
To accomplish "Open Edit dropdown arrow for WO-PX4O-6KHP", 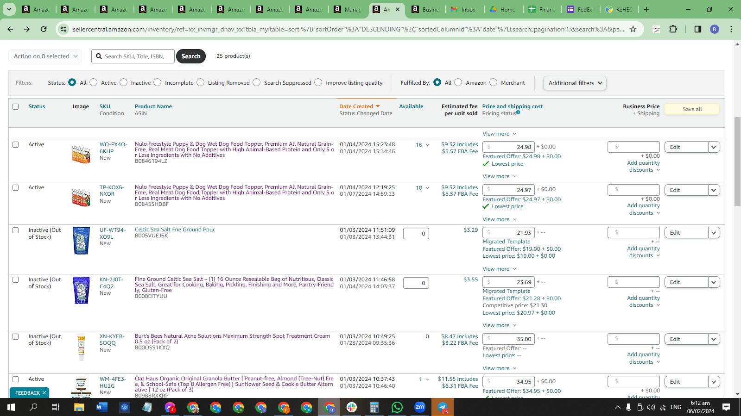I will point(714,147).
